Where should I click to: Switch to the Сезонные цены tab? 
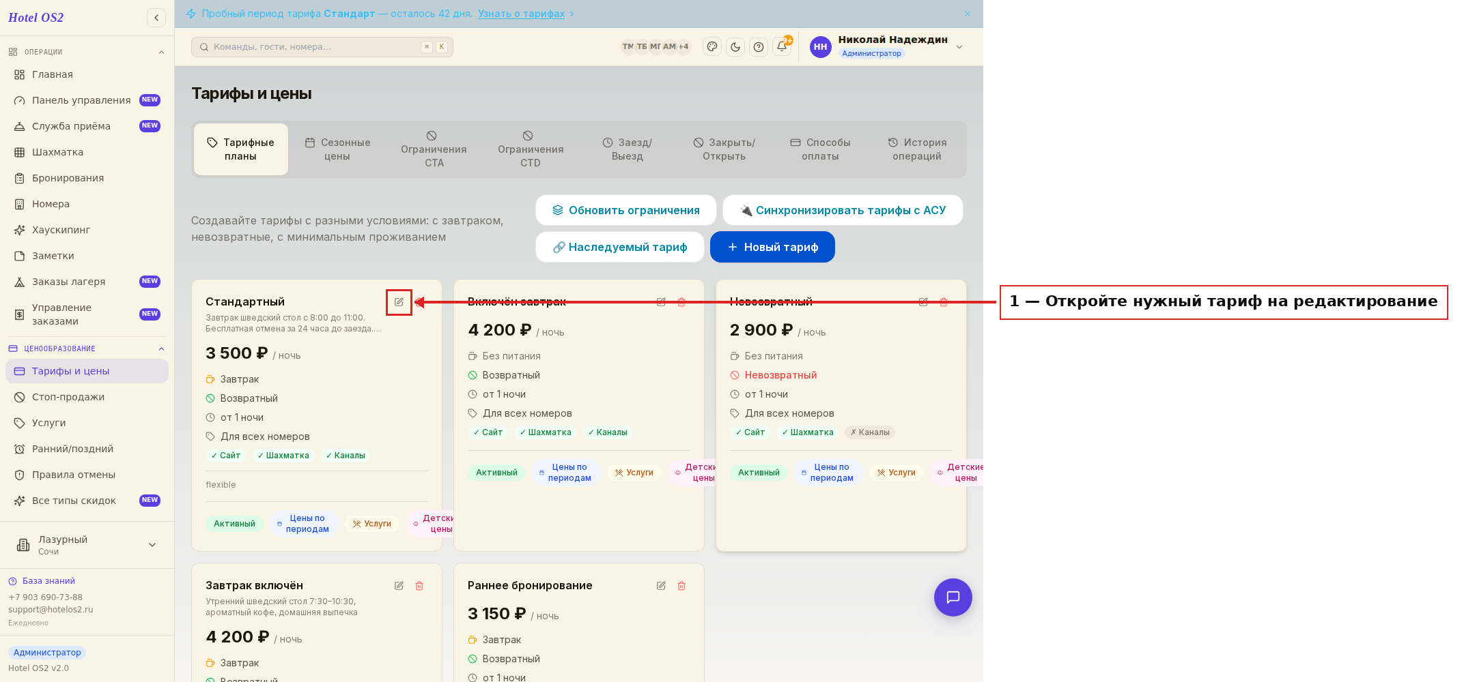(x=337, y=149)
